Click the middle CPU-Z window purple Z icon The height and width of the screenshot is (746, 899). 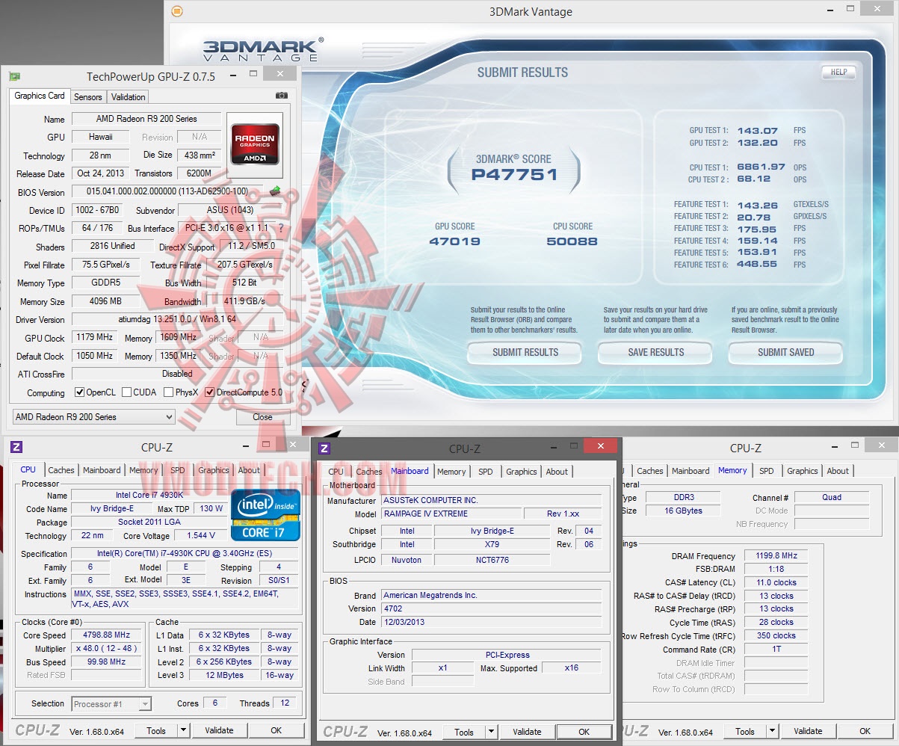point(324,448)
